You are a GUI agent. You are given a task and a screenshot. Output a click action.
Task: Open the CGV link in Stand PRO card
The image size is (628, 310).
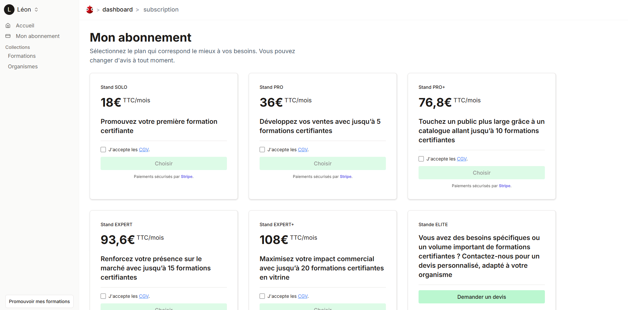coord(302,150)
